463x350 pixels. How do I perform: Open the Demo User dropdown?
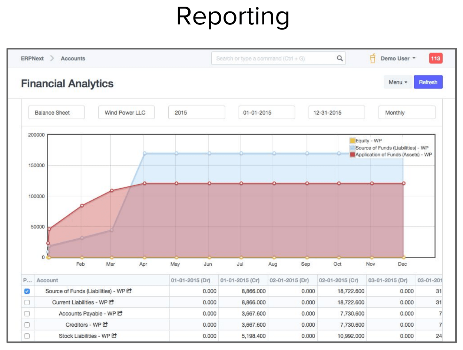(398, 58)
